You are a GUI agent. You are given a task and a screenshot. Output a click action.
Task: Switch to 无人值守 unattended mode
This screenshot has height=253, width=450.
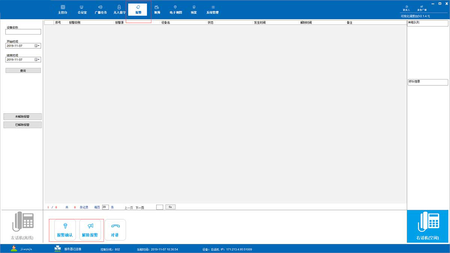(x=119, y=9)
